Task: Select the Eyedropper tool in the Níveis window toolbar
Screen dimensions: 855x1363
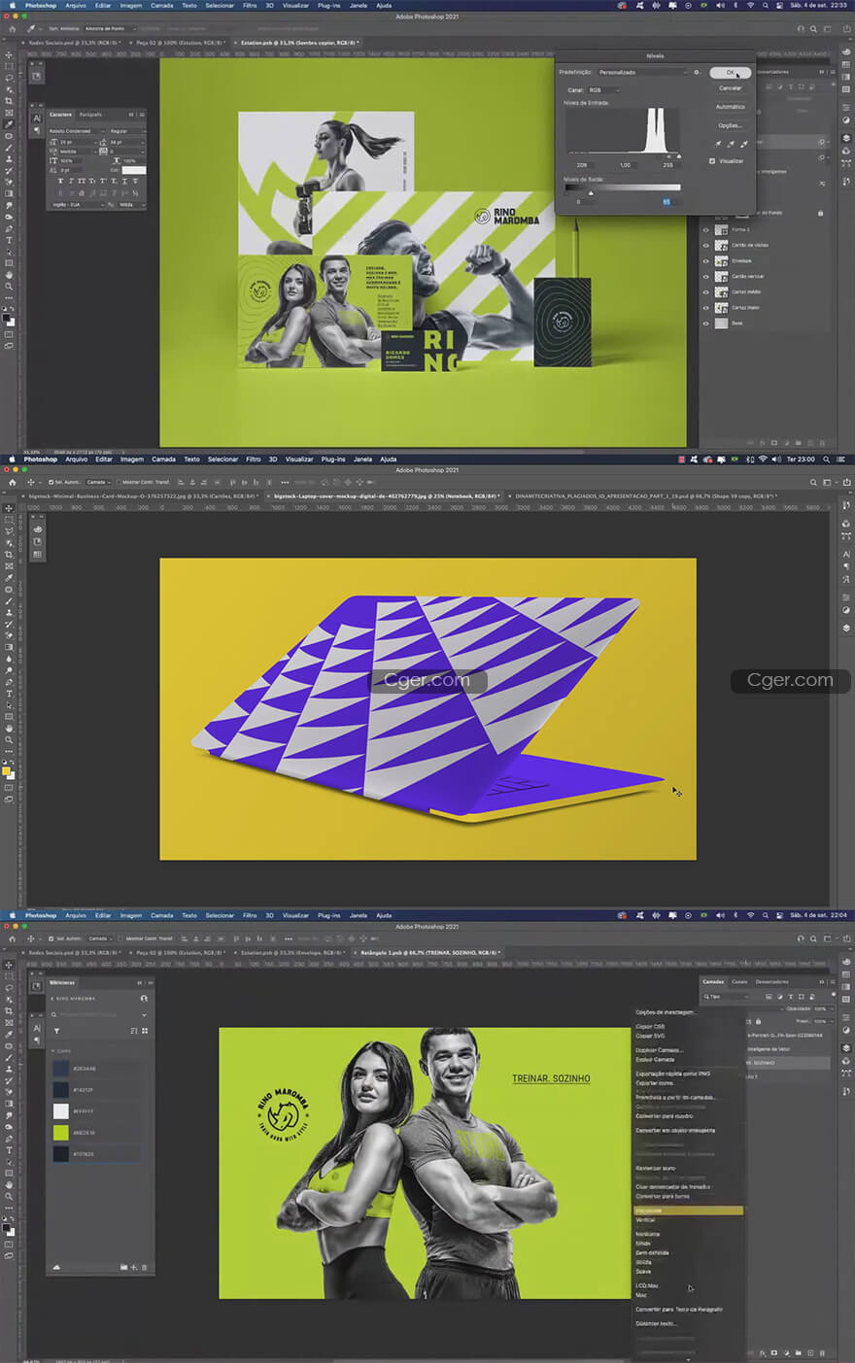Action: point(9,124)
